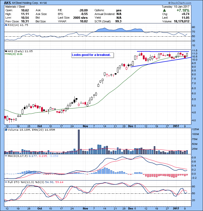Click the Ask Size: label

tap(41, 14)
